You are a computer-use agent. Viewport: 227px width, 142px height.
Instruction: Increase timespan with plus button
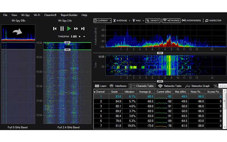pyautogui.click(x=79, y=37)
